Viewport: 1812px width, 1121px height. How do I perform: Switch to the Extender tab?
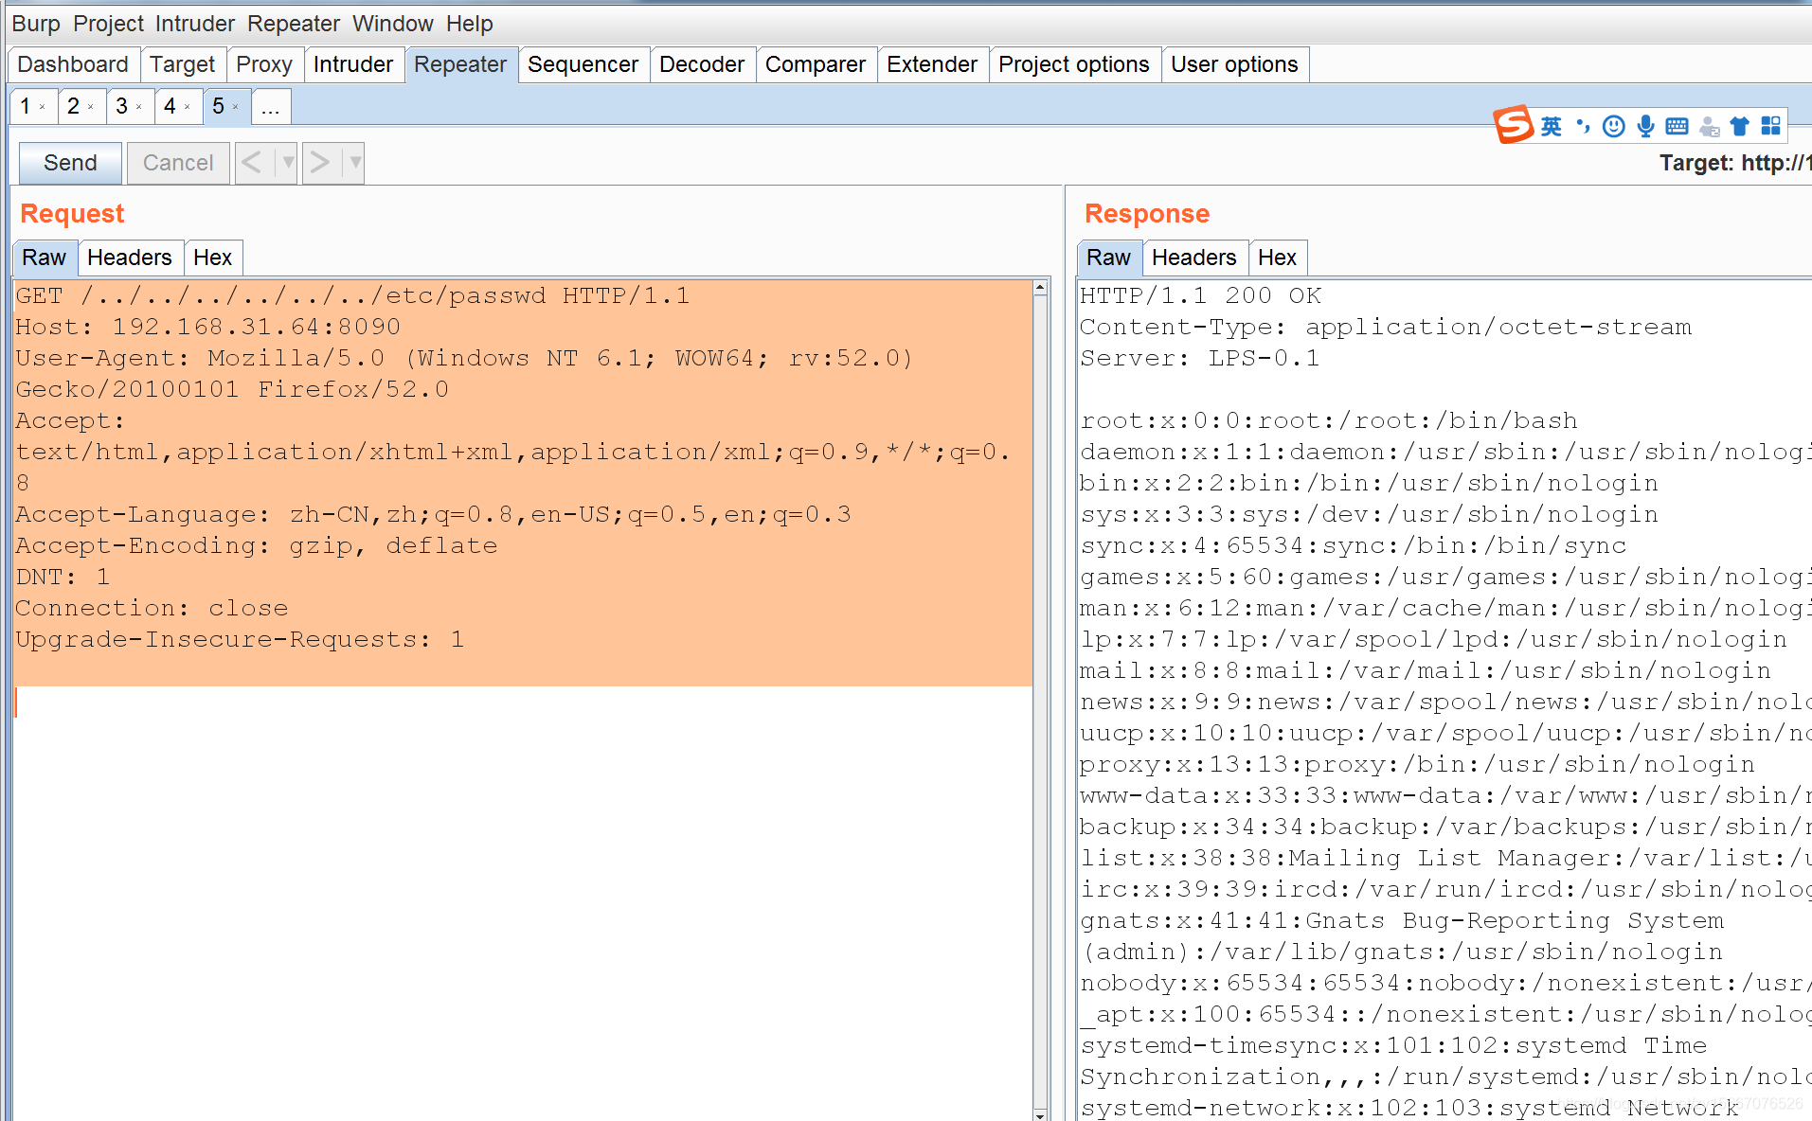(932, 64)
